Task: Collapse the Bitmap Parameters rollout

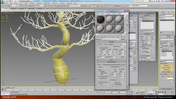Action: pos(112,62)
